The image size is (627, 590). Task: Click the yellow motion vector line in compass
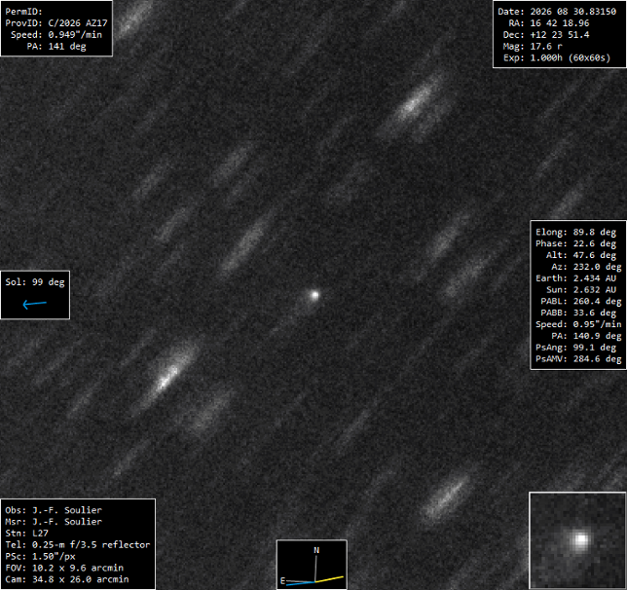coord(329,578)
